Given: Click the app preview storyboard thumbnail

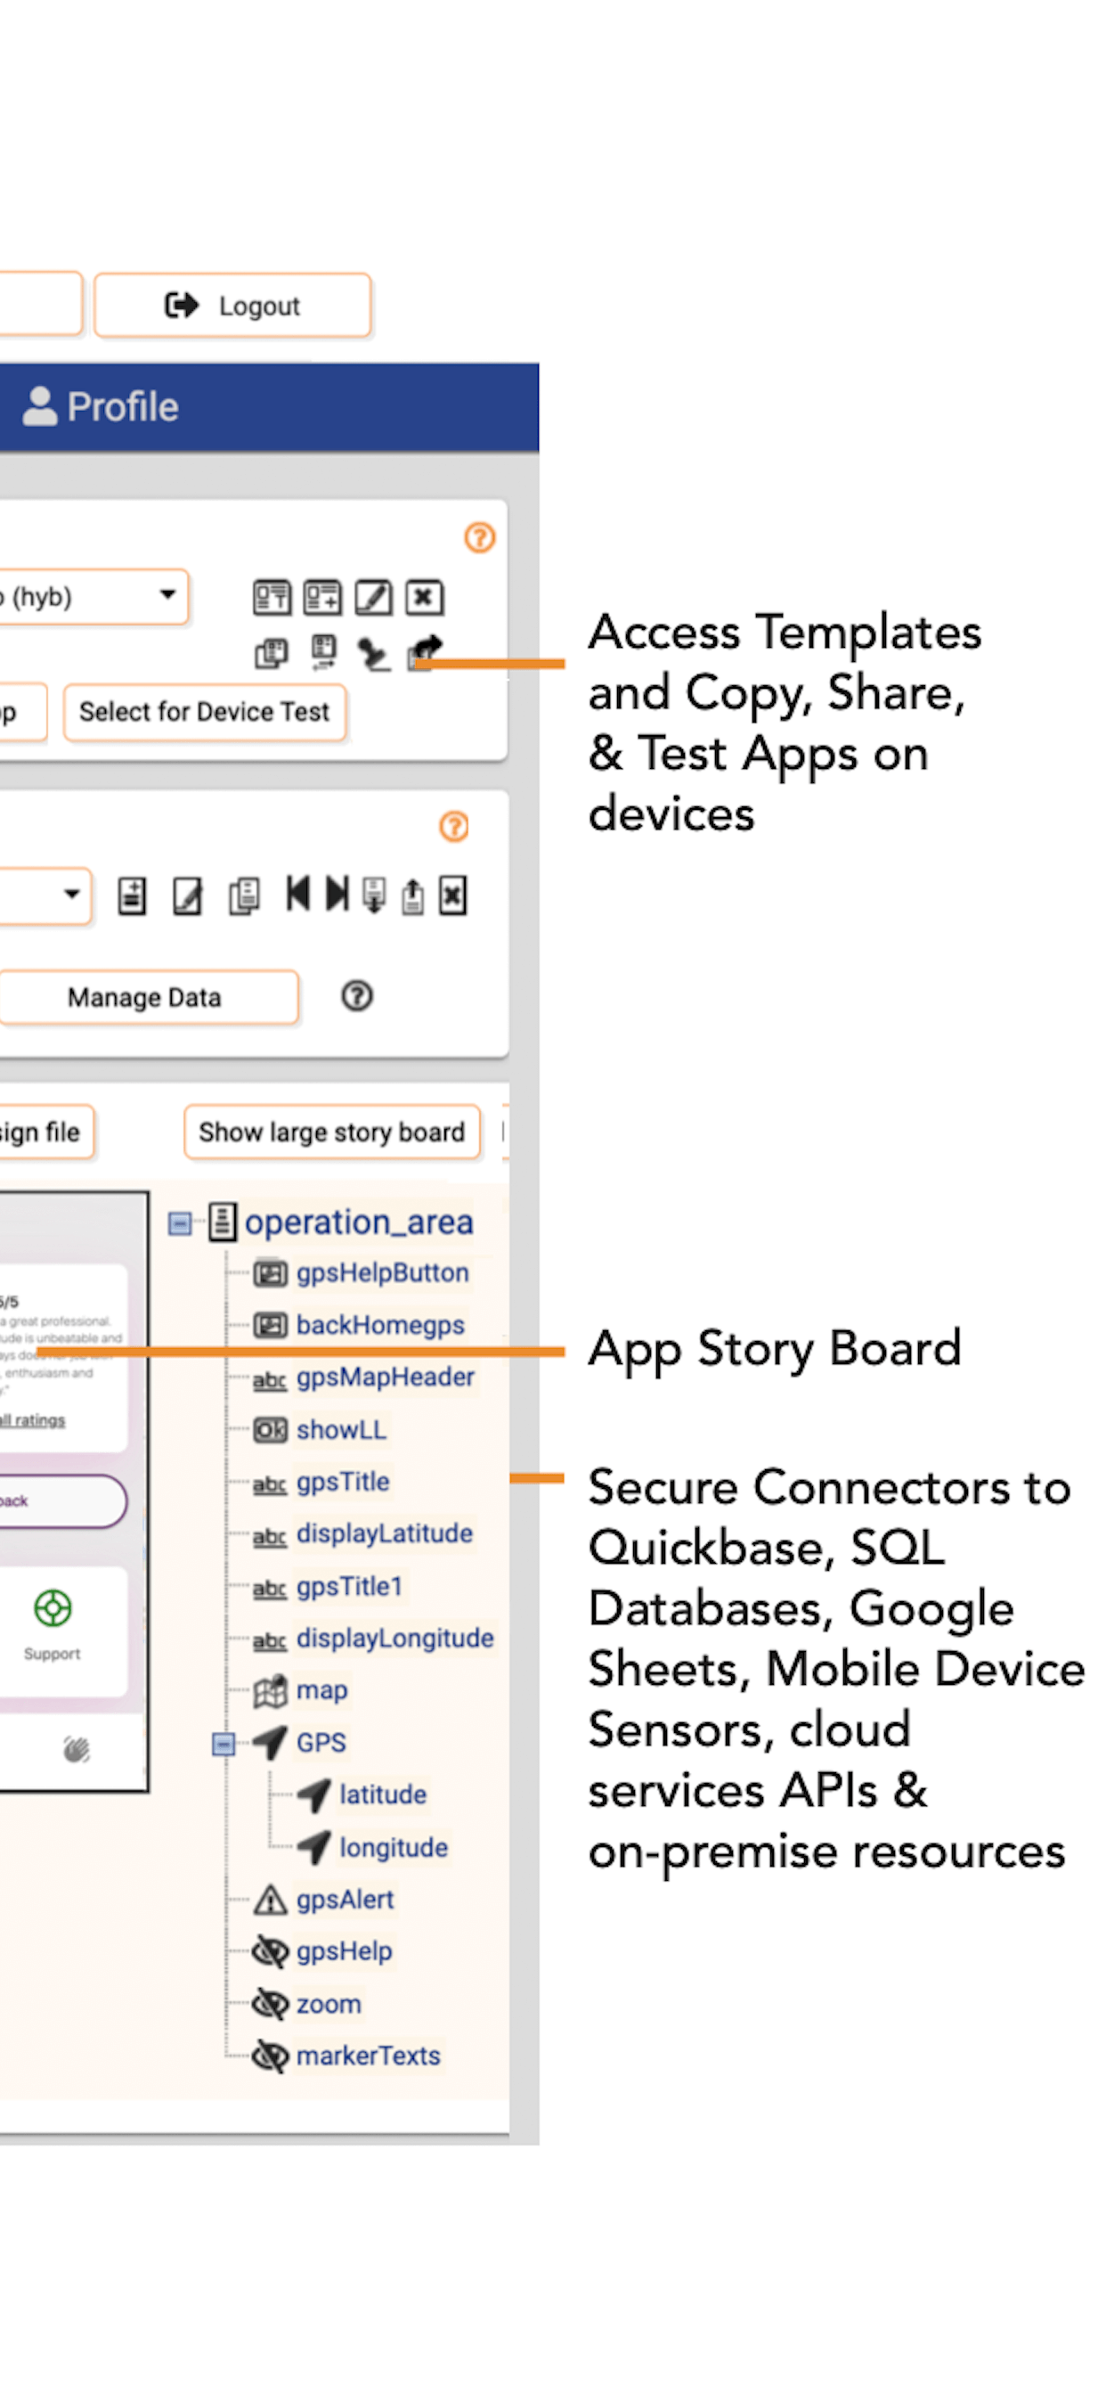Looking at the screenshot, I should (73, 1492).
